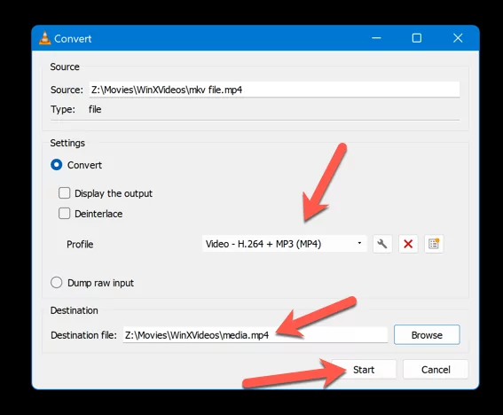
Task: Open the profile editor wrench icon
Action: [x=382, y=244]
